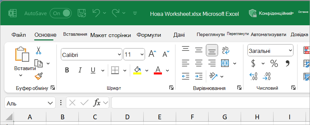Click the Excel logo icon

[13, 13]
